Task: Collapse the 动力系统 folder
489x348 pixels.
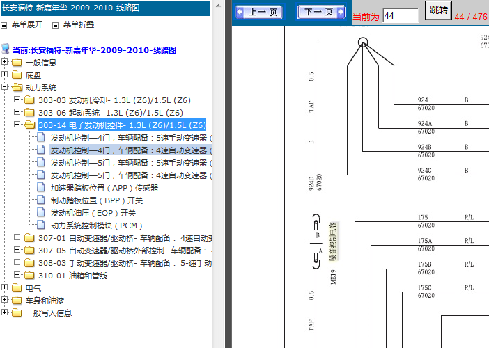Action: [x=4, y=86]
